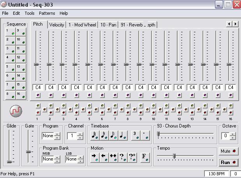
Task: Set motion to backward arrow
Action: pyautogui.click(x=104, y=156)
